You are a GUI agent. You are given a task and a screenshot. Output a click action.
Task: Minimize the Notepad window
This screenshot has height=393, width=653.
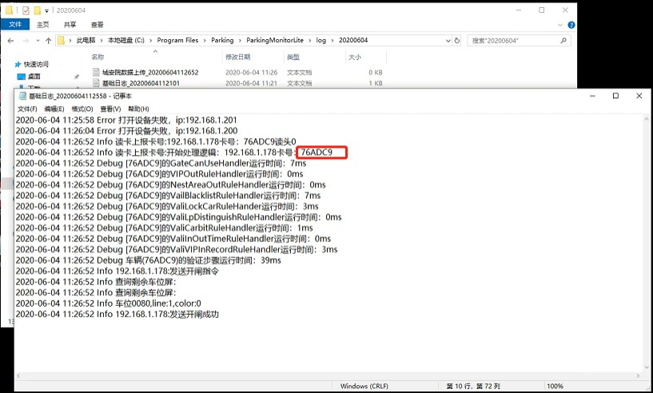592,96
